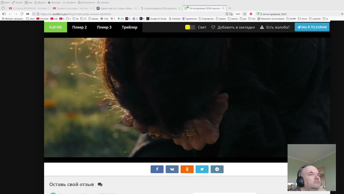Report an issue via Есть жалоба?

point(275,27)
